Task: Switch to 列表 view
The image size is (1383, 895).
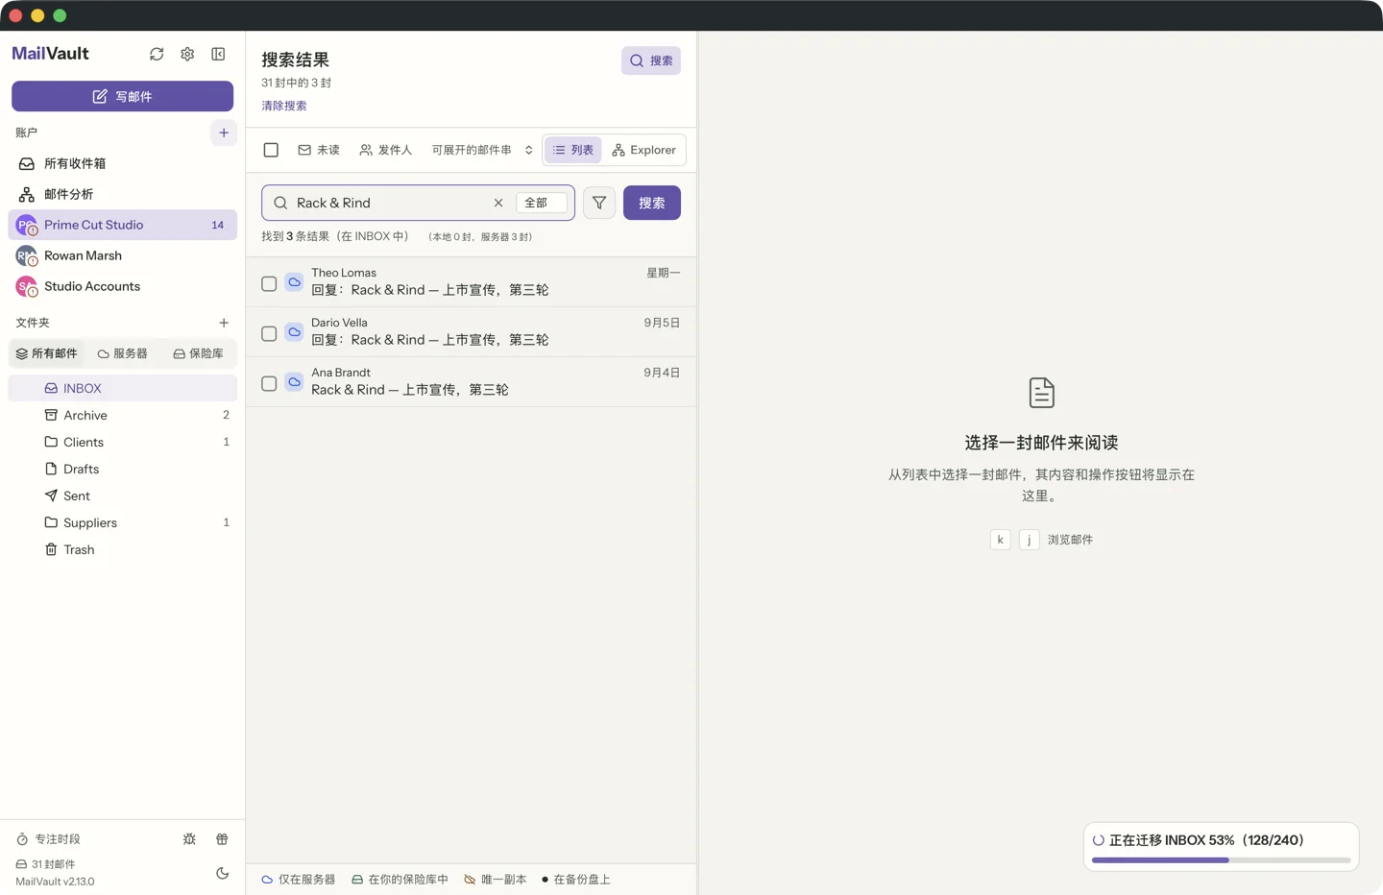Action: (x=573, y=150)
